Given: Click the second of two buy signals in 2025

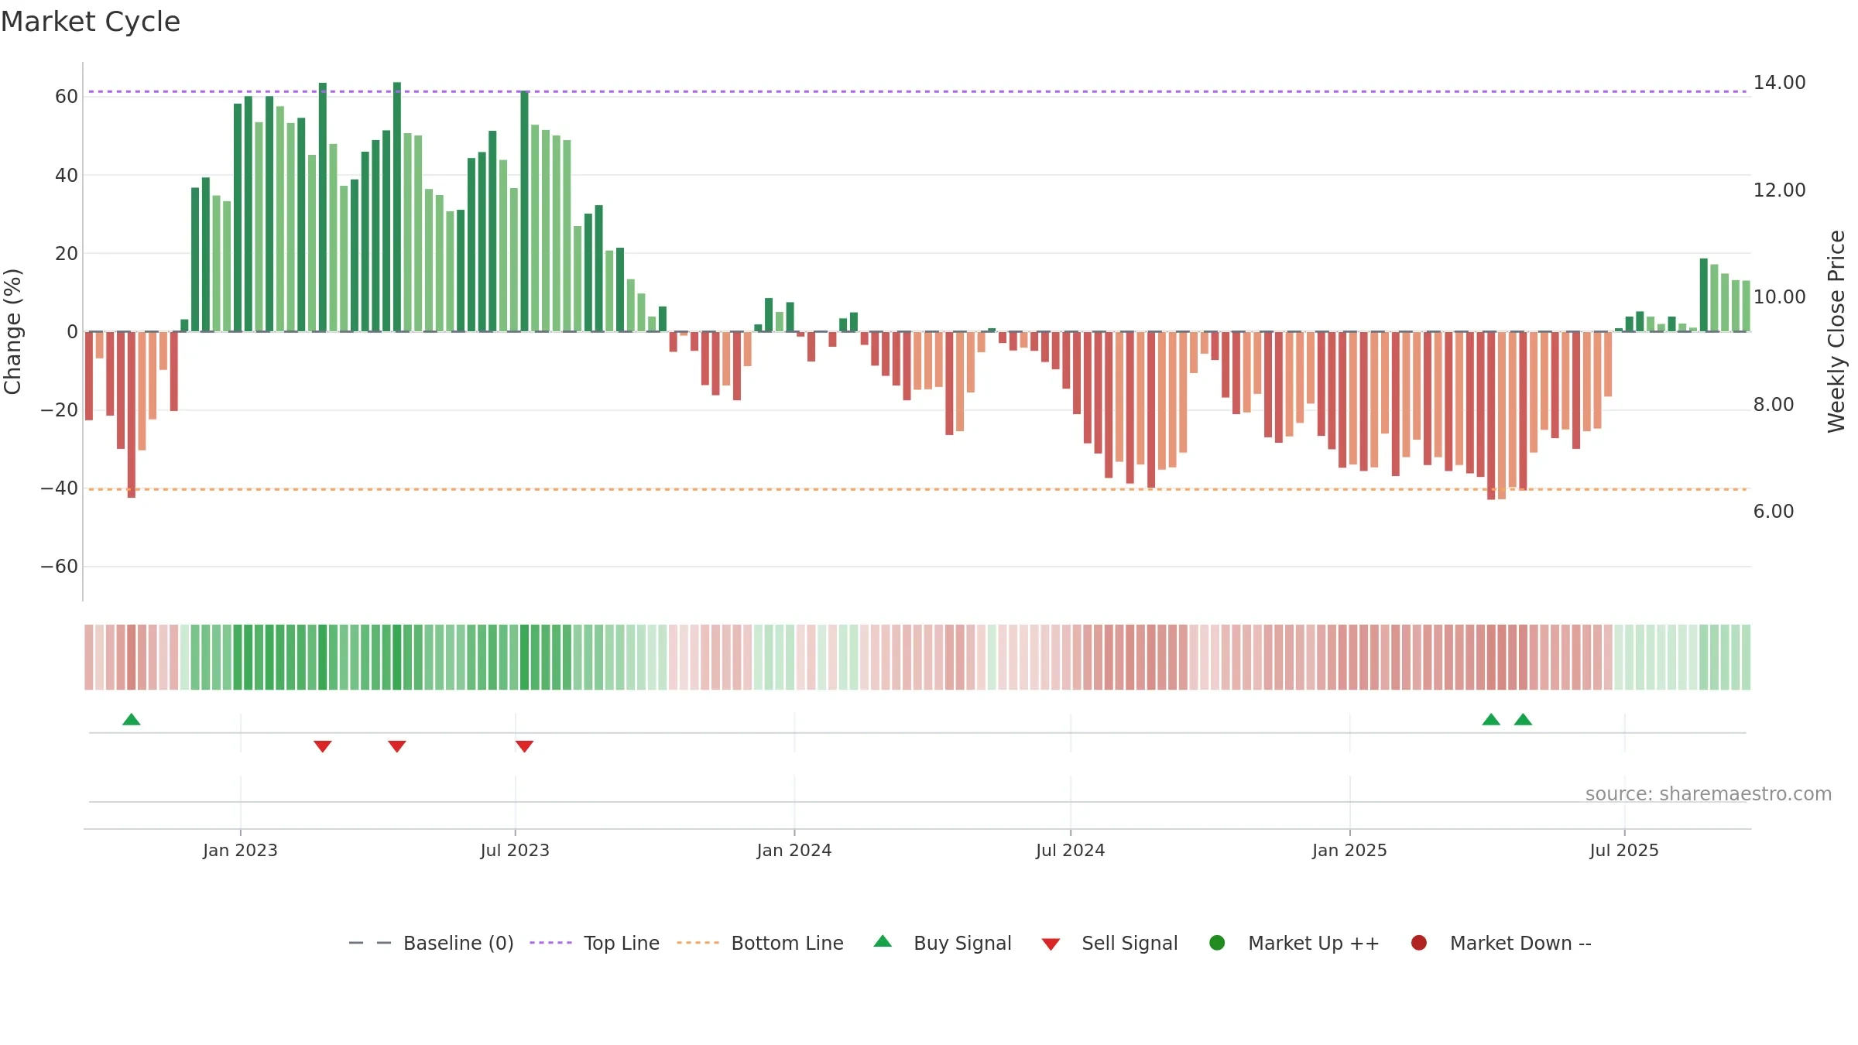Looking at the screenshot, I should [x=1523, y=719].
